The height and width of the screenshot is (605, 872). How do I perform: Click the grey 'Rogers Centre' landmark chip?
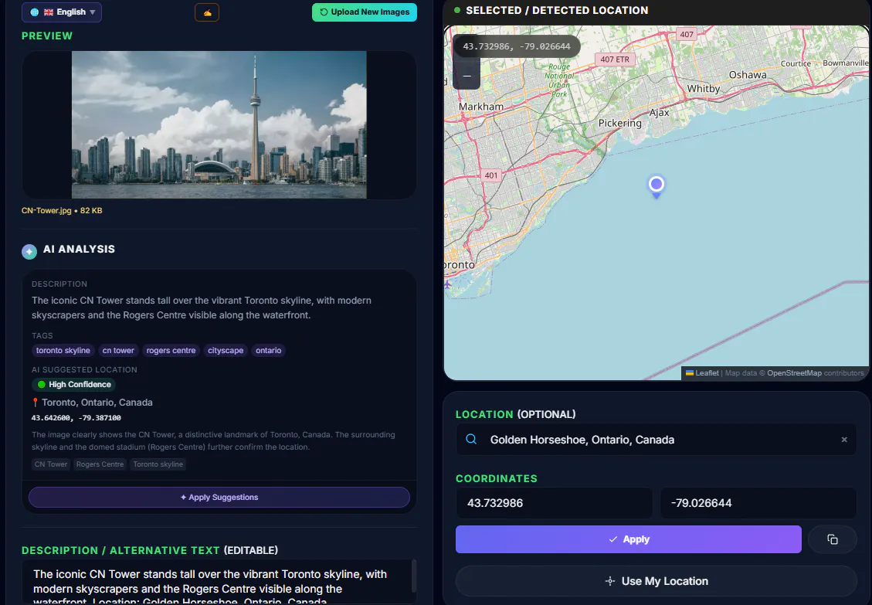[x=100, y=464]
